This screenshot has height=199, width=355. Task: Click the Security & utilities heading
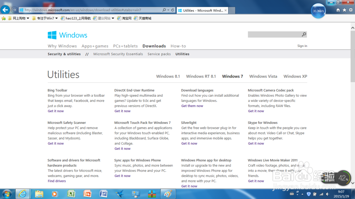(x=64, y=54)
